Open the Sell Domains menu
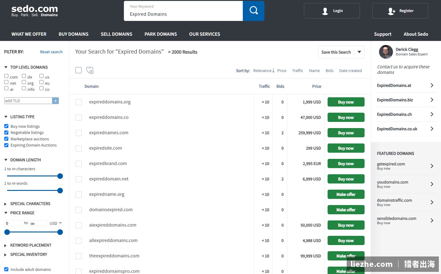Image resolution: width=441 pixels, height=274 pixels. coord(116,34)
